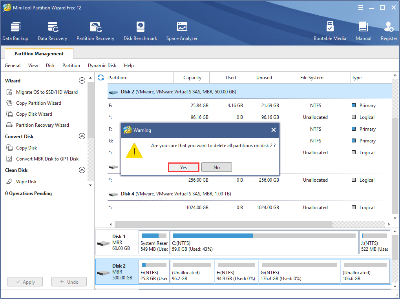The width and height of the screenshot is (400, 299).
Task: Open Partition Recovery tool
Action: click(x=95, y=31)
